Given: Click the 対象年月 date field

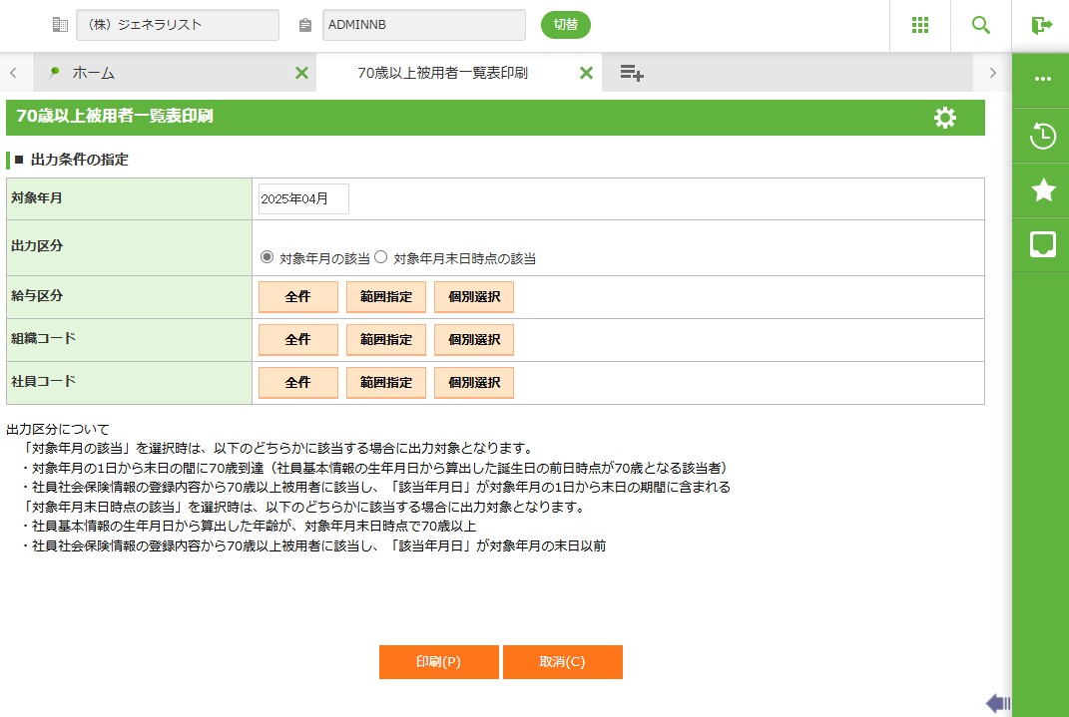Looking at the screenshot, I should click(x=303, y=198).
